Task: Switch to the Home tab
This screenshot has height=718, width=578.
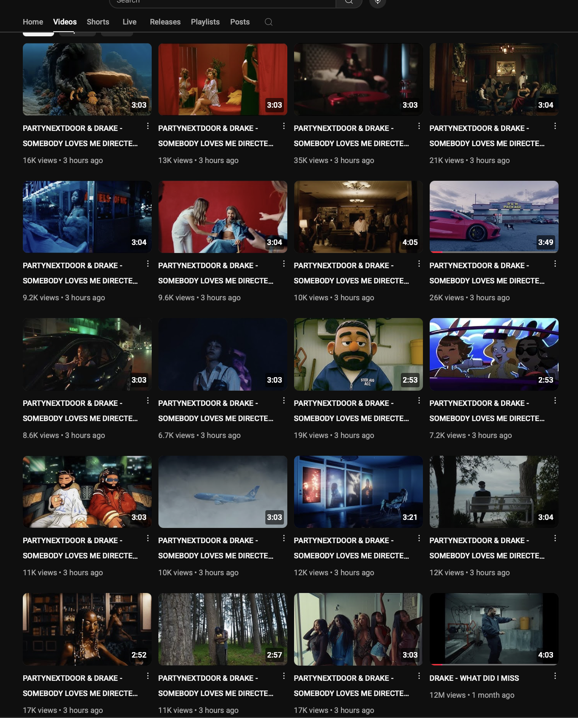Action: (33, 22)
